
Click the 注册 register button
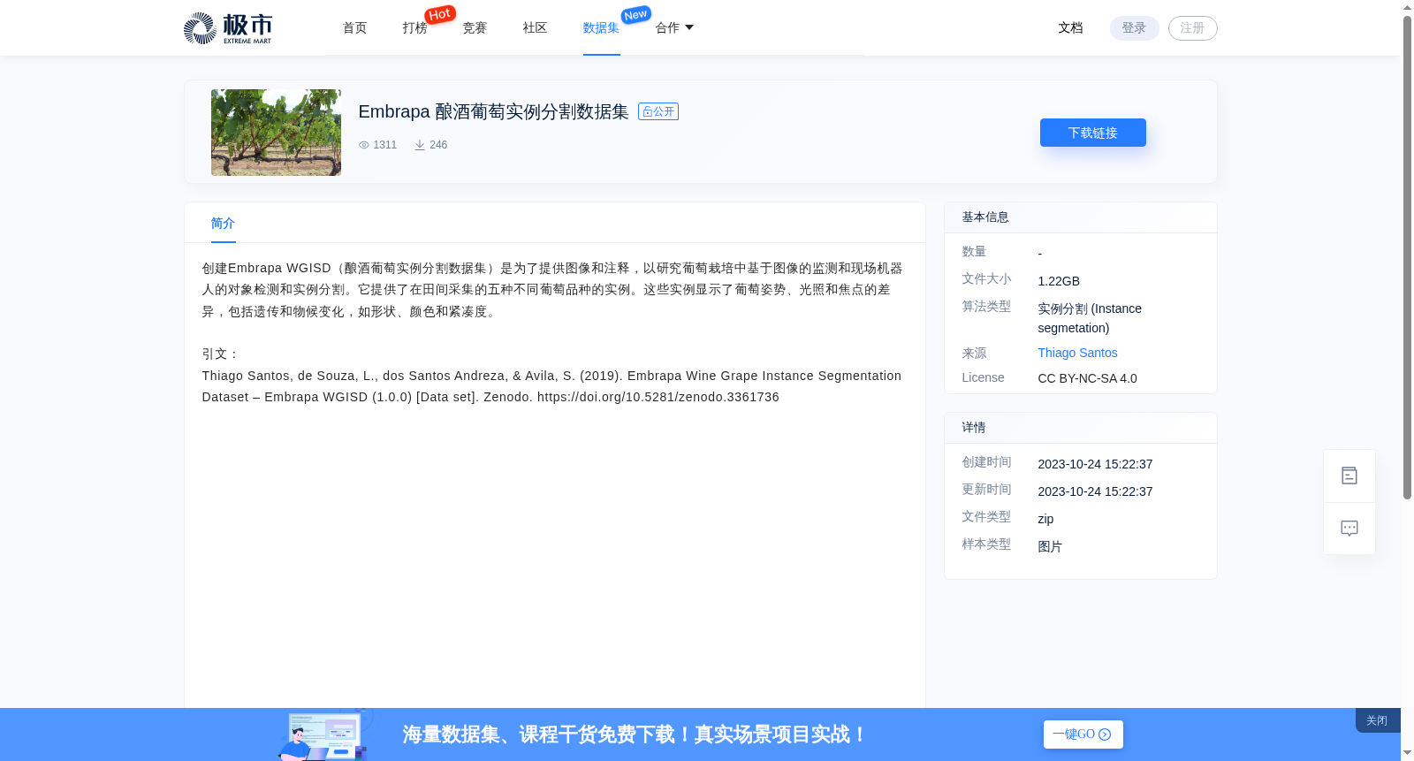[1192, 28]
